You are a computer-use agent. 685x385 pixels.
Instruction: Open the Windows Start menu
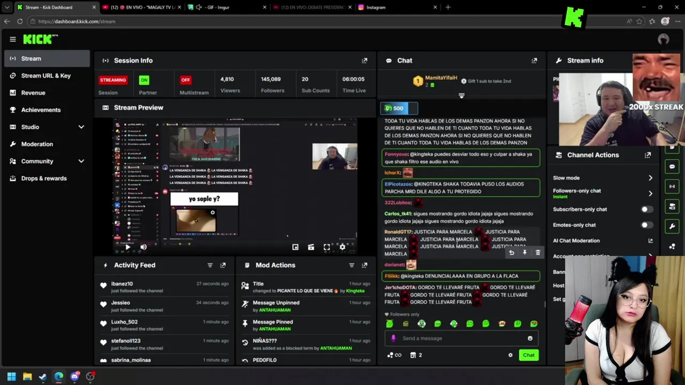11,376
